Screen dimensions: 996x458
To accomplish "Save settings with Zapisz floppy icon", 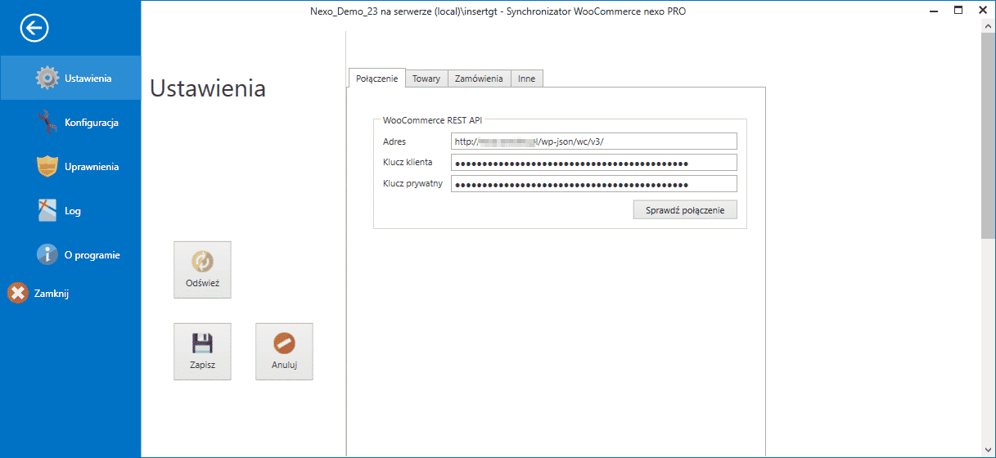I will click(x=202, y=352).
